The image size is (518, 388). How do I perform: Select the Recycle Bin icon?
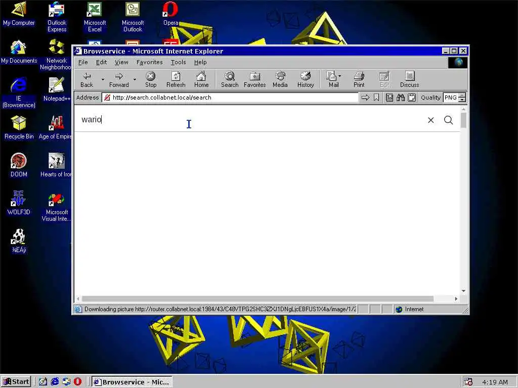point(19,127)
